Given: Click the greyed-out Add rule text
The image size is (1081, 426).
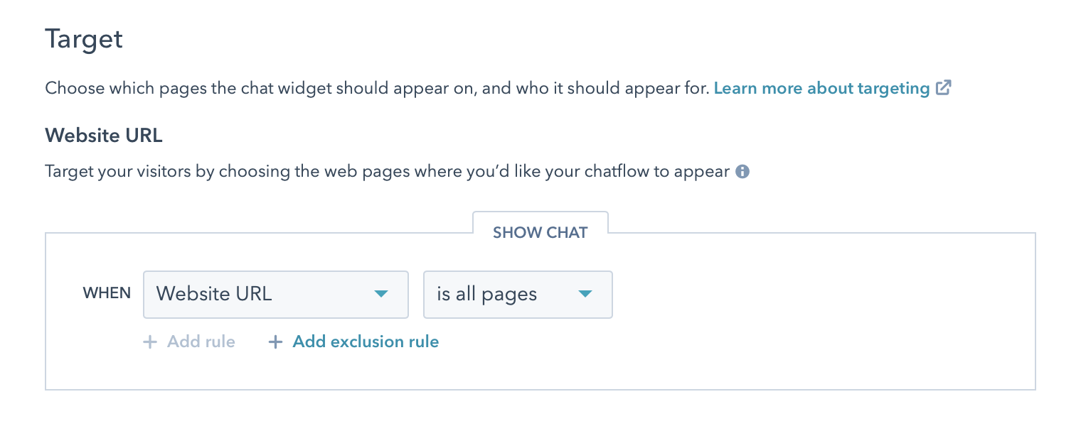Looking at the screenshot, I should pyautogui.click(x=201, y=342).
